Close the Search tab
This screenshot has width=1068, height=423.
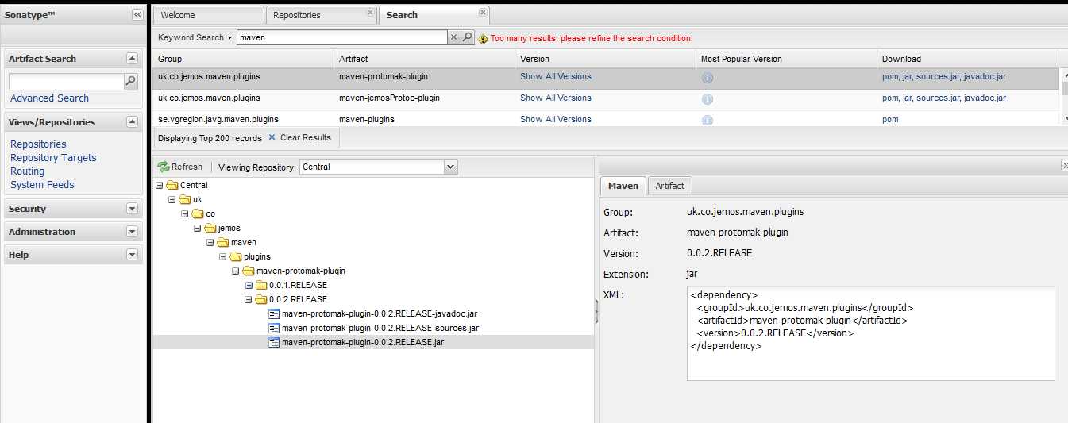[484, 12]
